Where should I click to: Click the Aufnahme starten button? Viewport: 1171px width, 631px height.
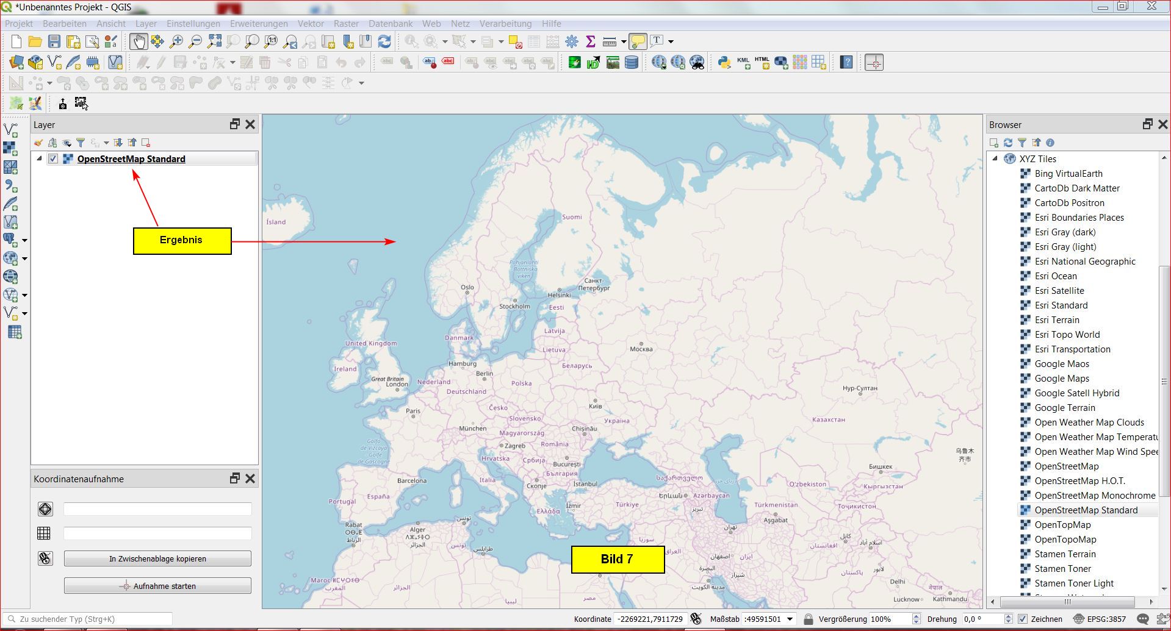coord(157,586)
